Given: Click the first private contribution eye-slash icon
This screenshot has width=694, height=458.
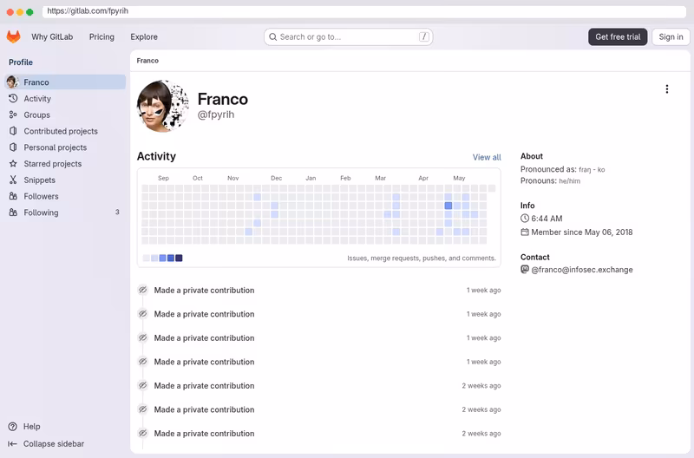Looking at the screenshot, I should pos(142,290).
